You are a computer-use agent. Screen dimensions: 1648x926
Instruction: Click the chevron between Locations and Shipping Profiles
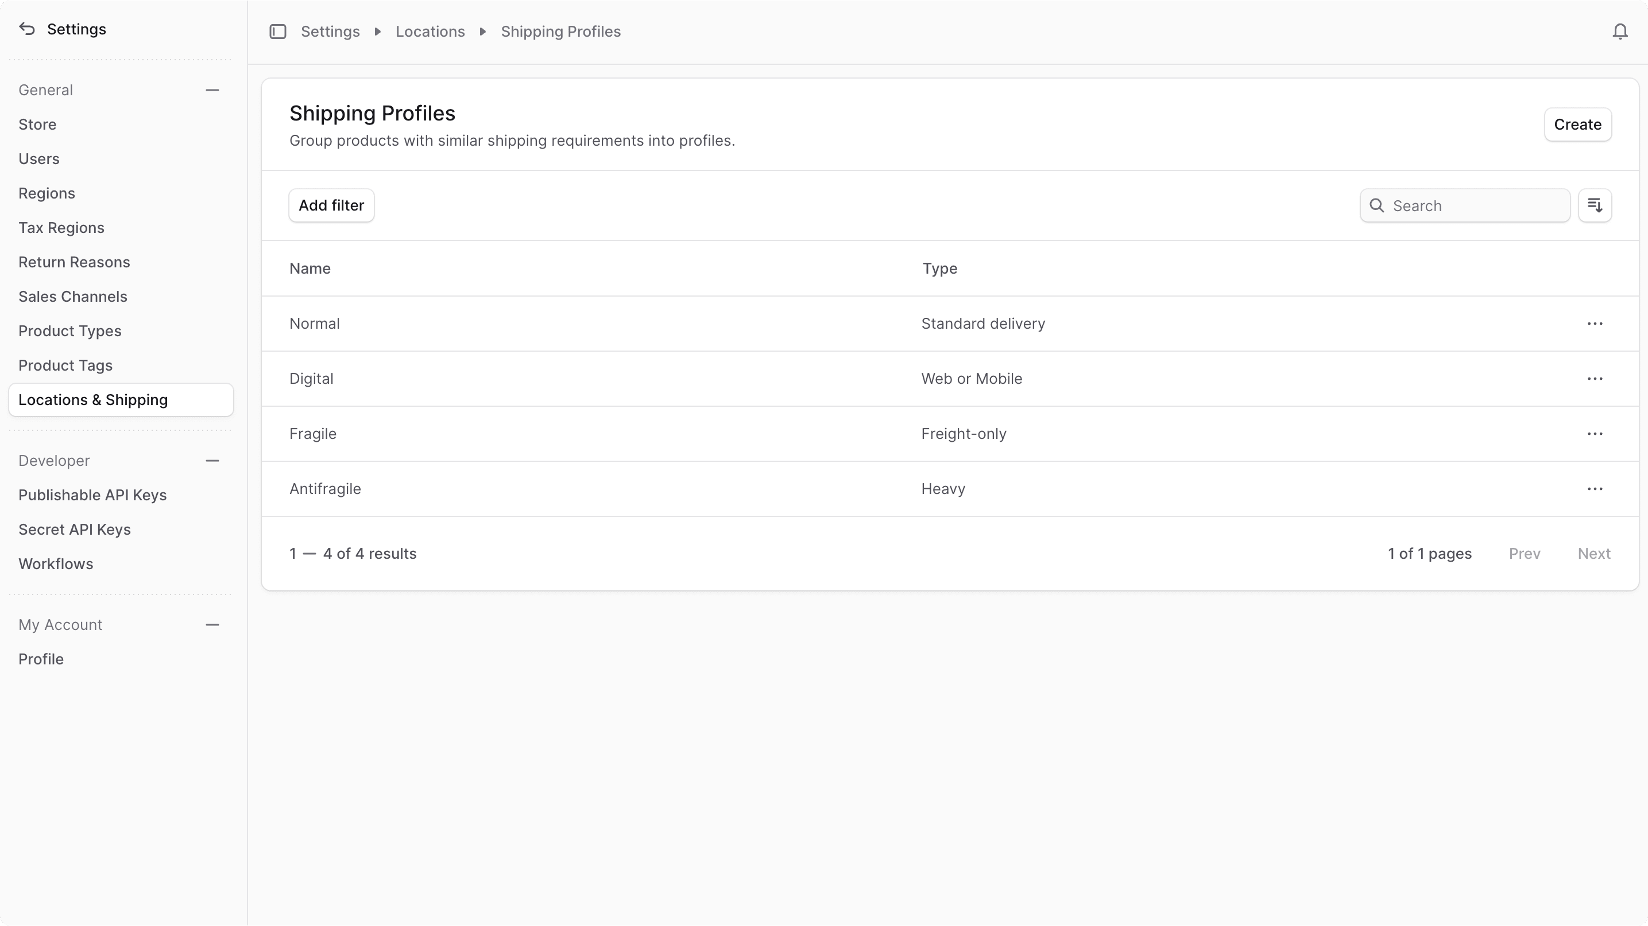[482, 32]
